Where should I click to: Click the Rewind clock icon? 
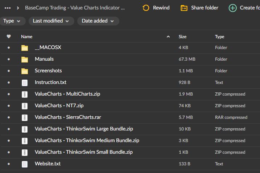(146, 8)
